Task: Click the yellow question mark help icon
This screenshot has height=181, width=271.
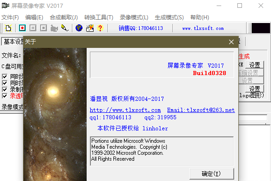Action: (x=100, y=28)
